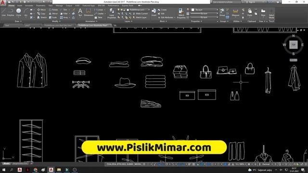
Task: Click the Scale tool
Action: [x=53, y=17]
